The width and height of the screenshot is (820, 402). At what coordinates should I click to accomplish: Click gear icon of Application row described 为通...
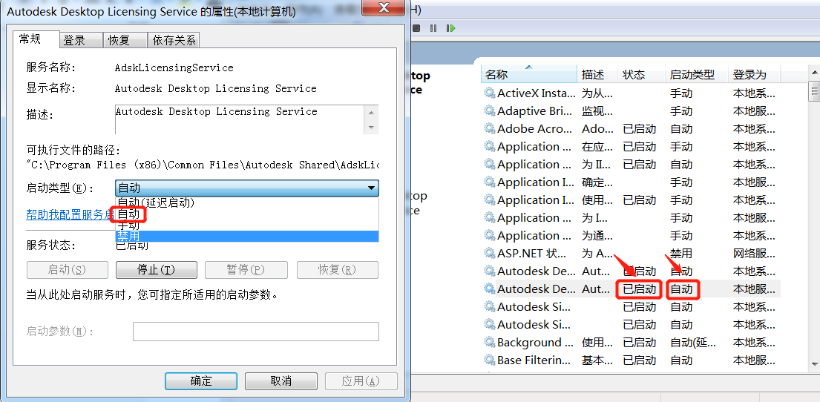490,235
